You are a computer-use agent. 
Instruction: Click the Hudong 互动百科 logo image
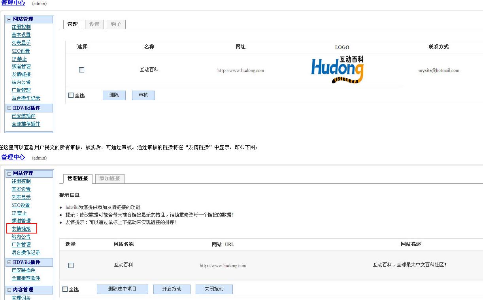[338, 70]
